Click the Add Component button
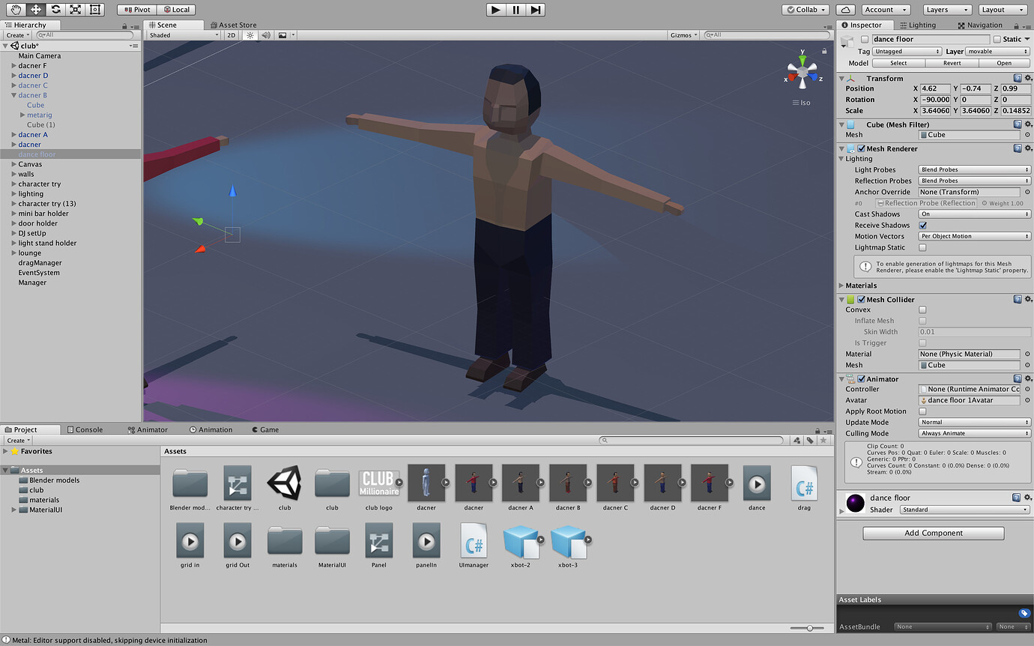 tap(933, 533)
